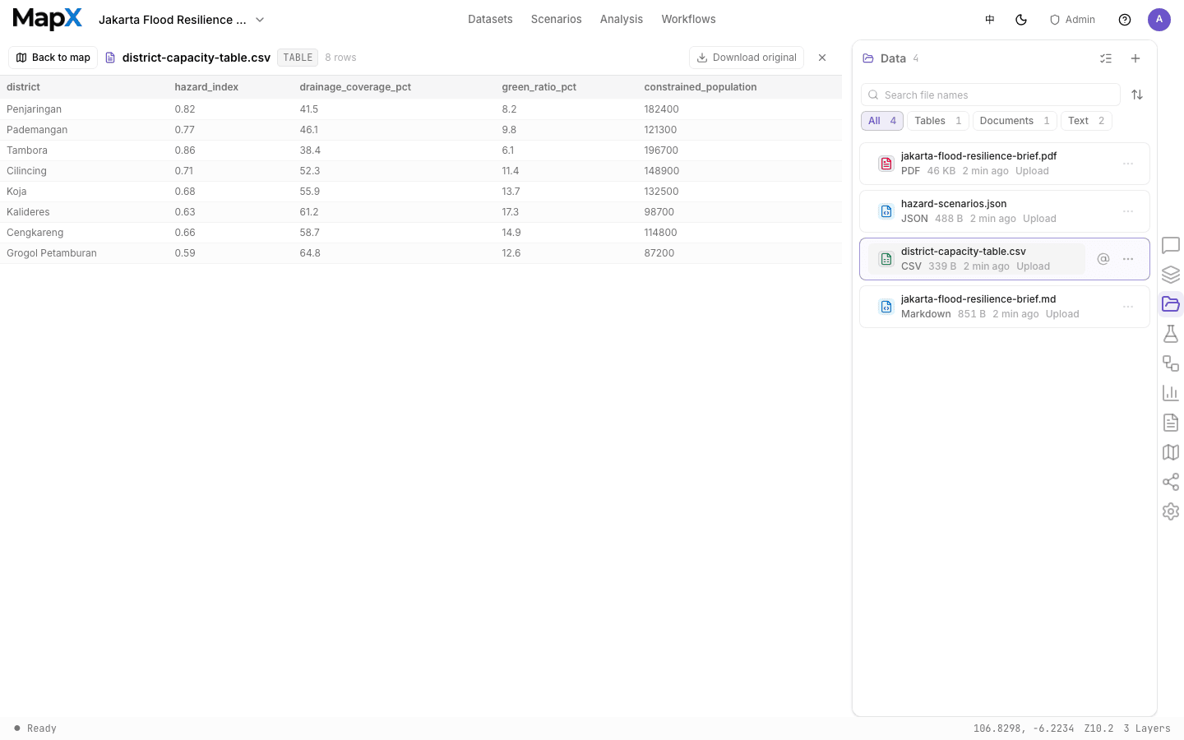Open more options for district-capacity-table.csv

1128,259
